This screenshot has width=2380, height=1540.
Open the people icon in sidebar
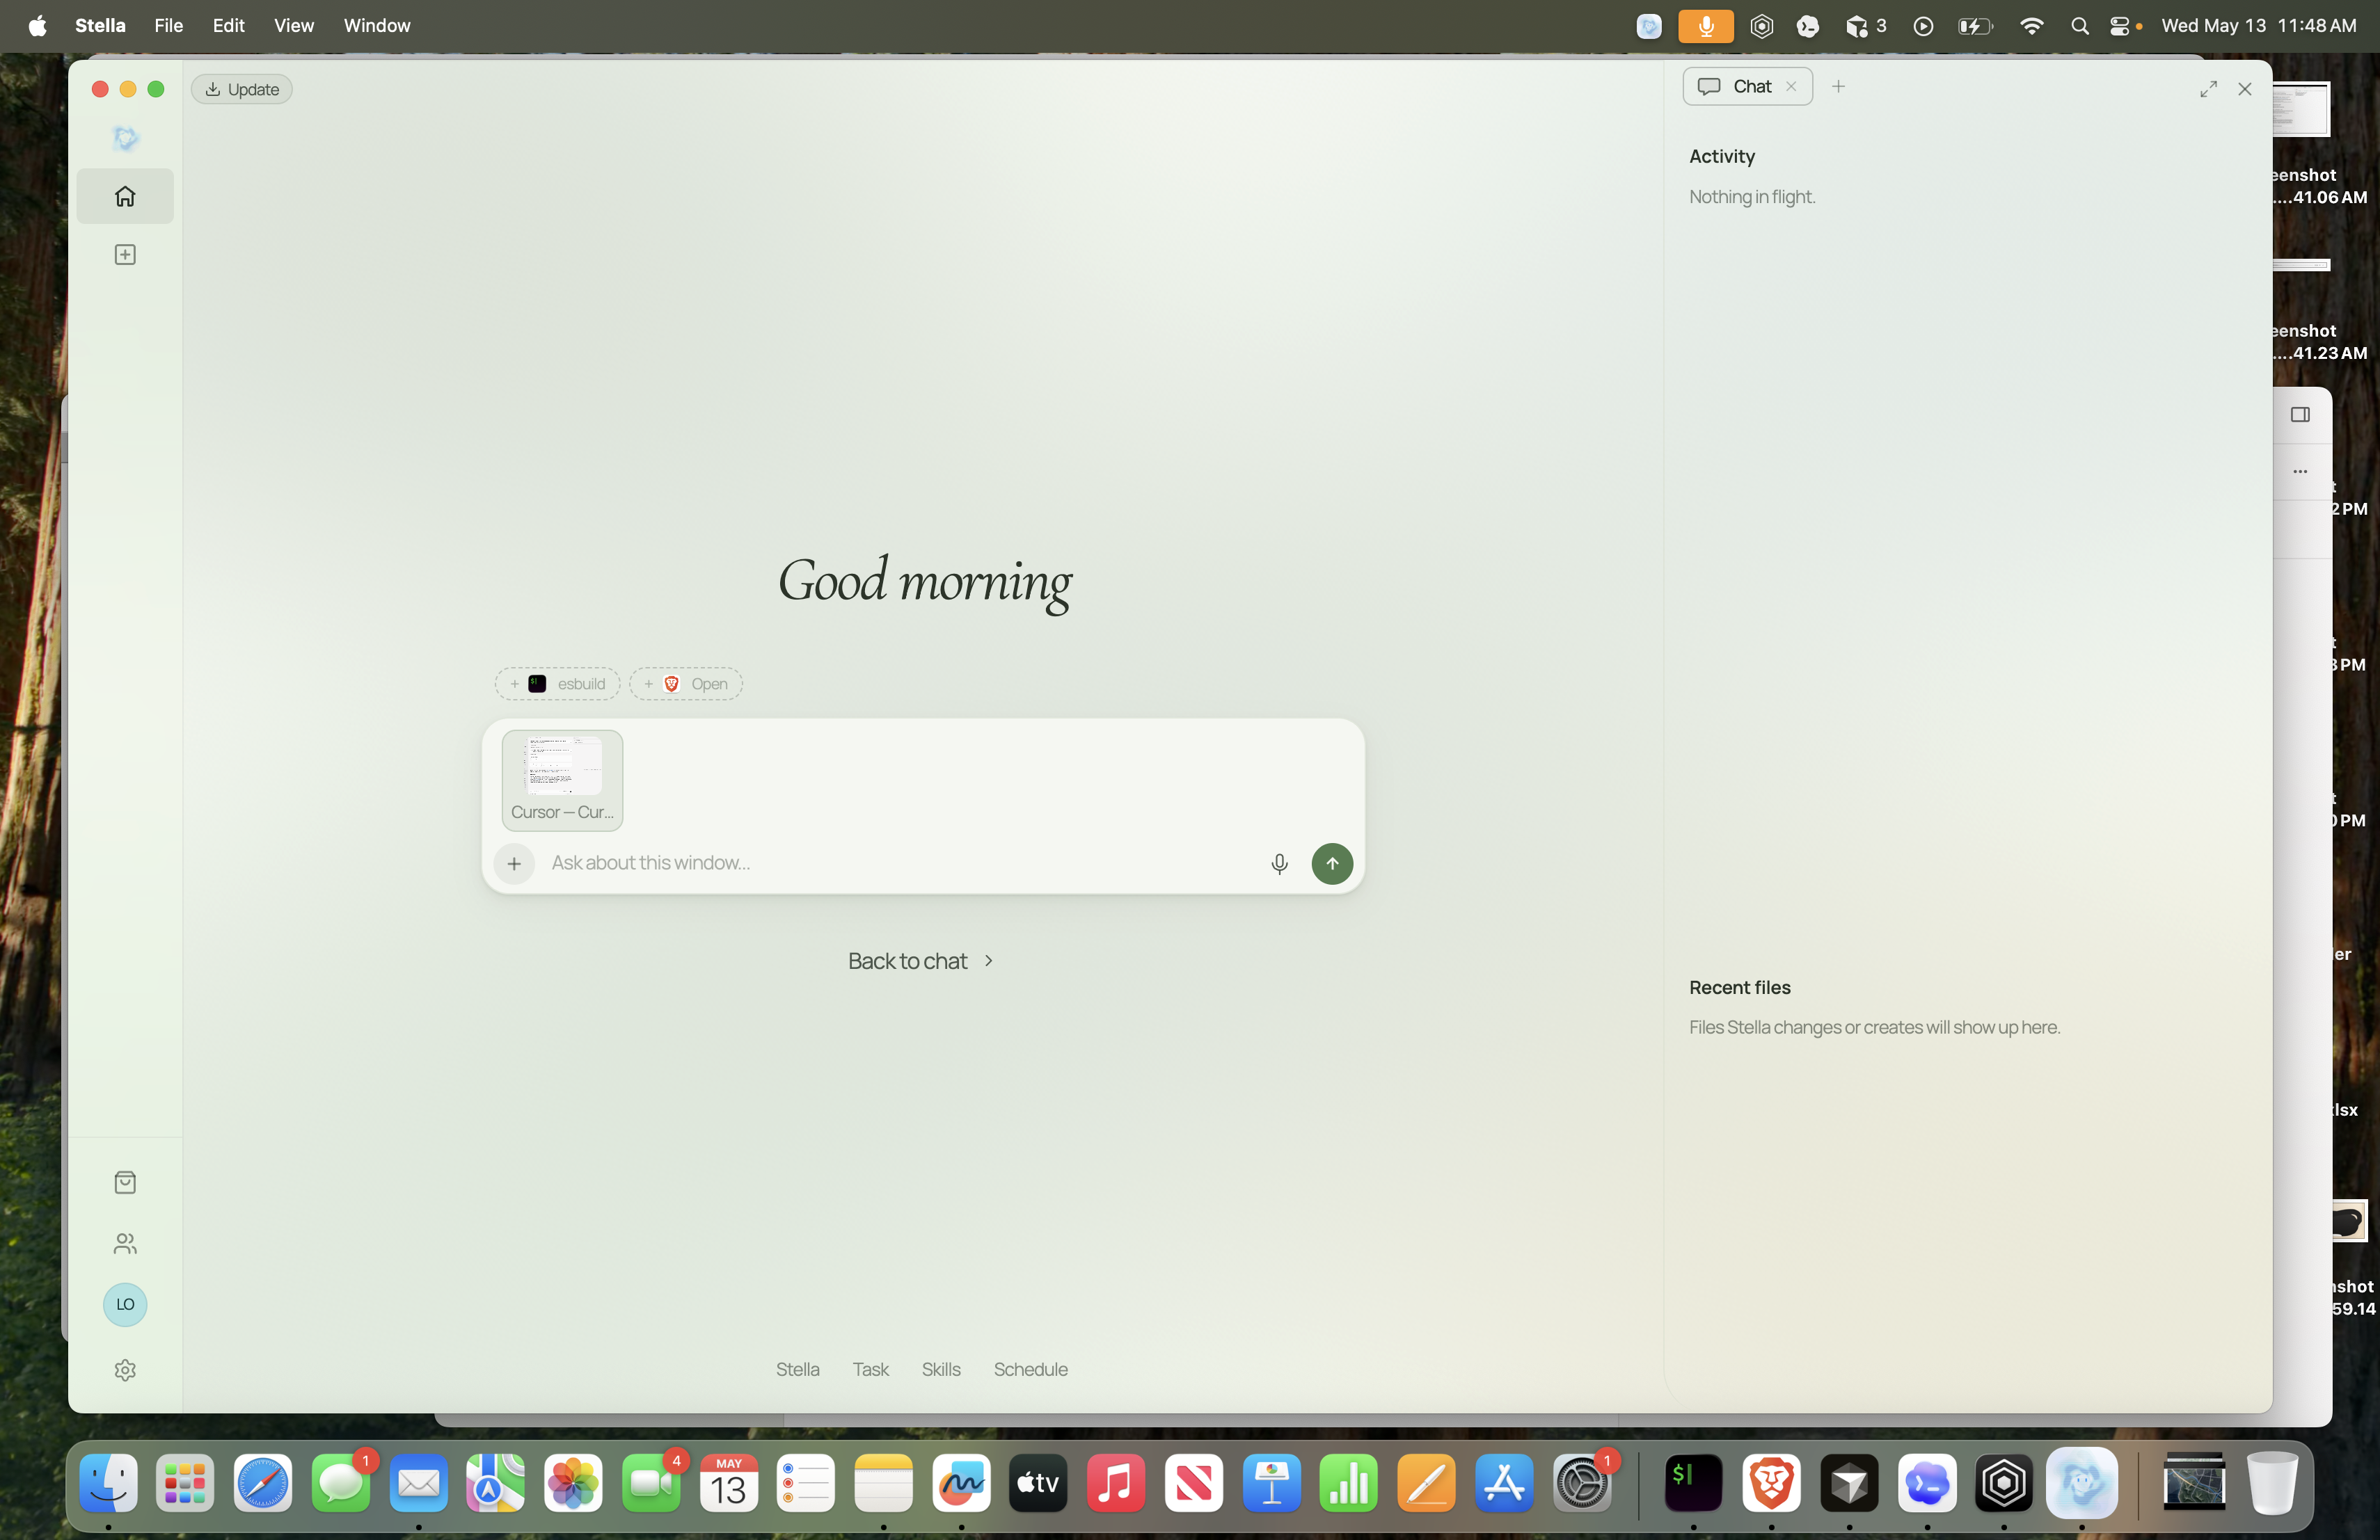(125, 1243)
